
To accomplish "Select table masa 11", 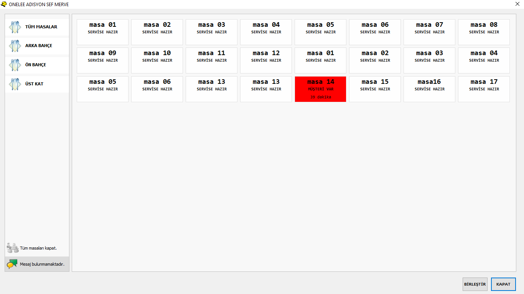I will click(x=211, y=60).
